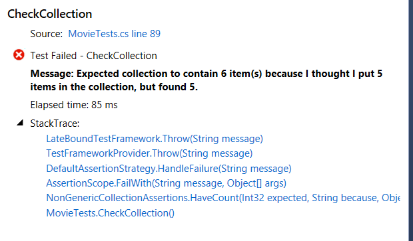The width and height of the screenshot is (413, 241).
Task: Click the StackTrace label
Action: (x=55, y=123)
